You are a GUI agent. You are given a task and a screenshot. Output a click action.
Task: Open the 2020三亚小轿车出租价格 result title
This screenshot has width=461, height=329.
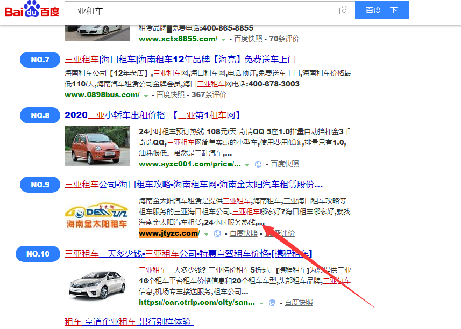point(154,115)
